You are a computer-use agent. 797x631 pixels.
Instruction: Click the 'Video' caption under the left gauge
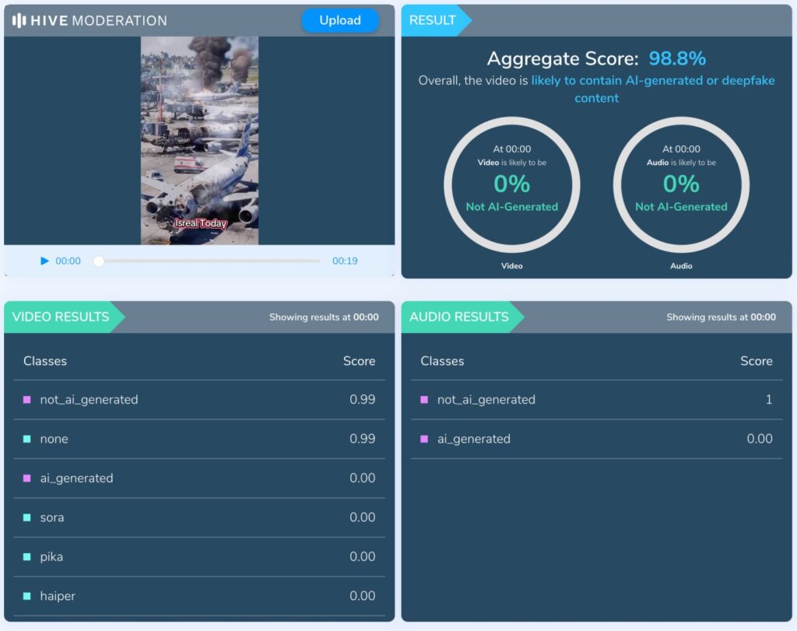click(x=512, y=266)
